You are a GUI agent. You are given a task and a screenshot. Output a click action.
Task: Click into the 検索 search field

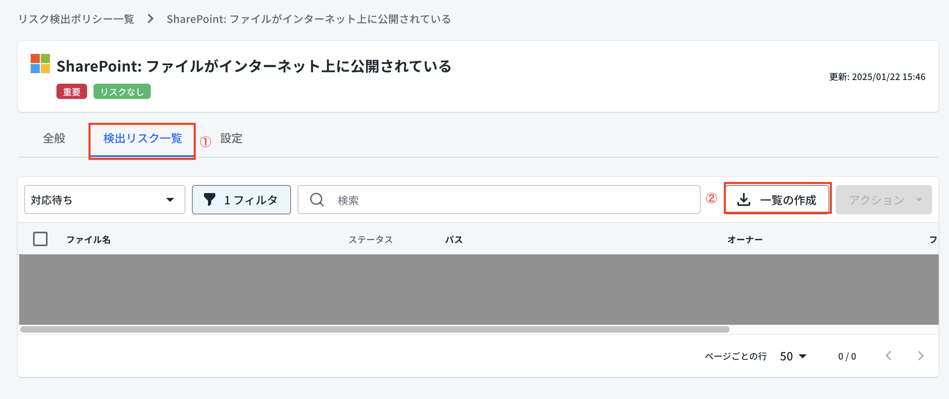499,199
